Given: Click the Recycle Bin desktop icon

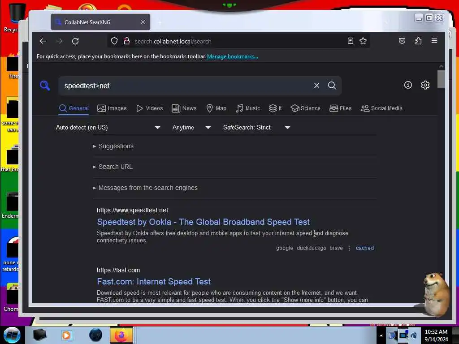Looking at the screenshot, I should click(13, 17).
